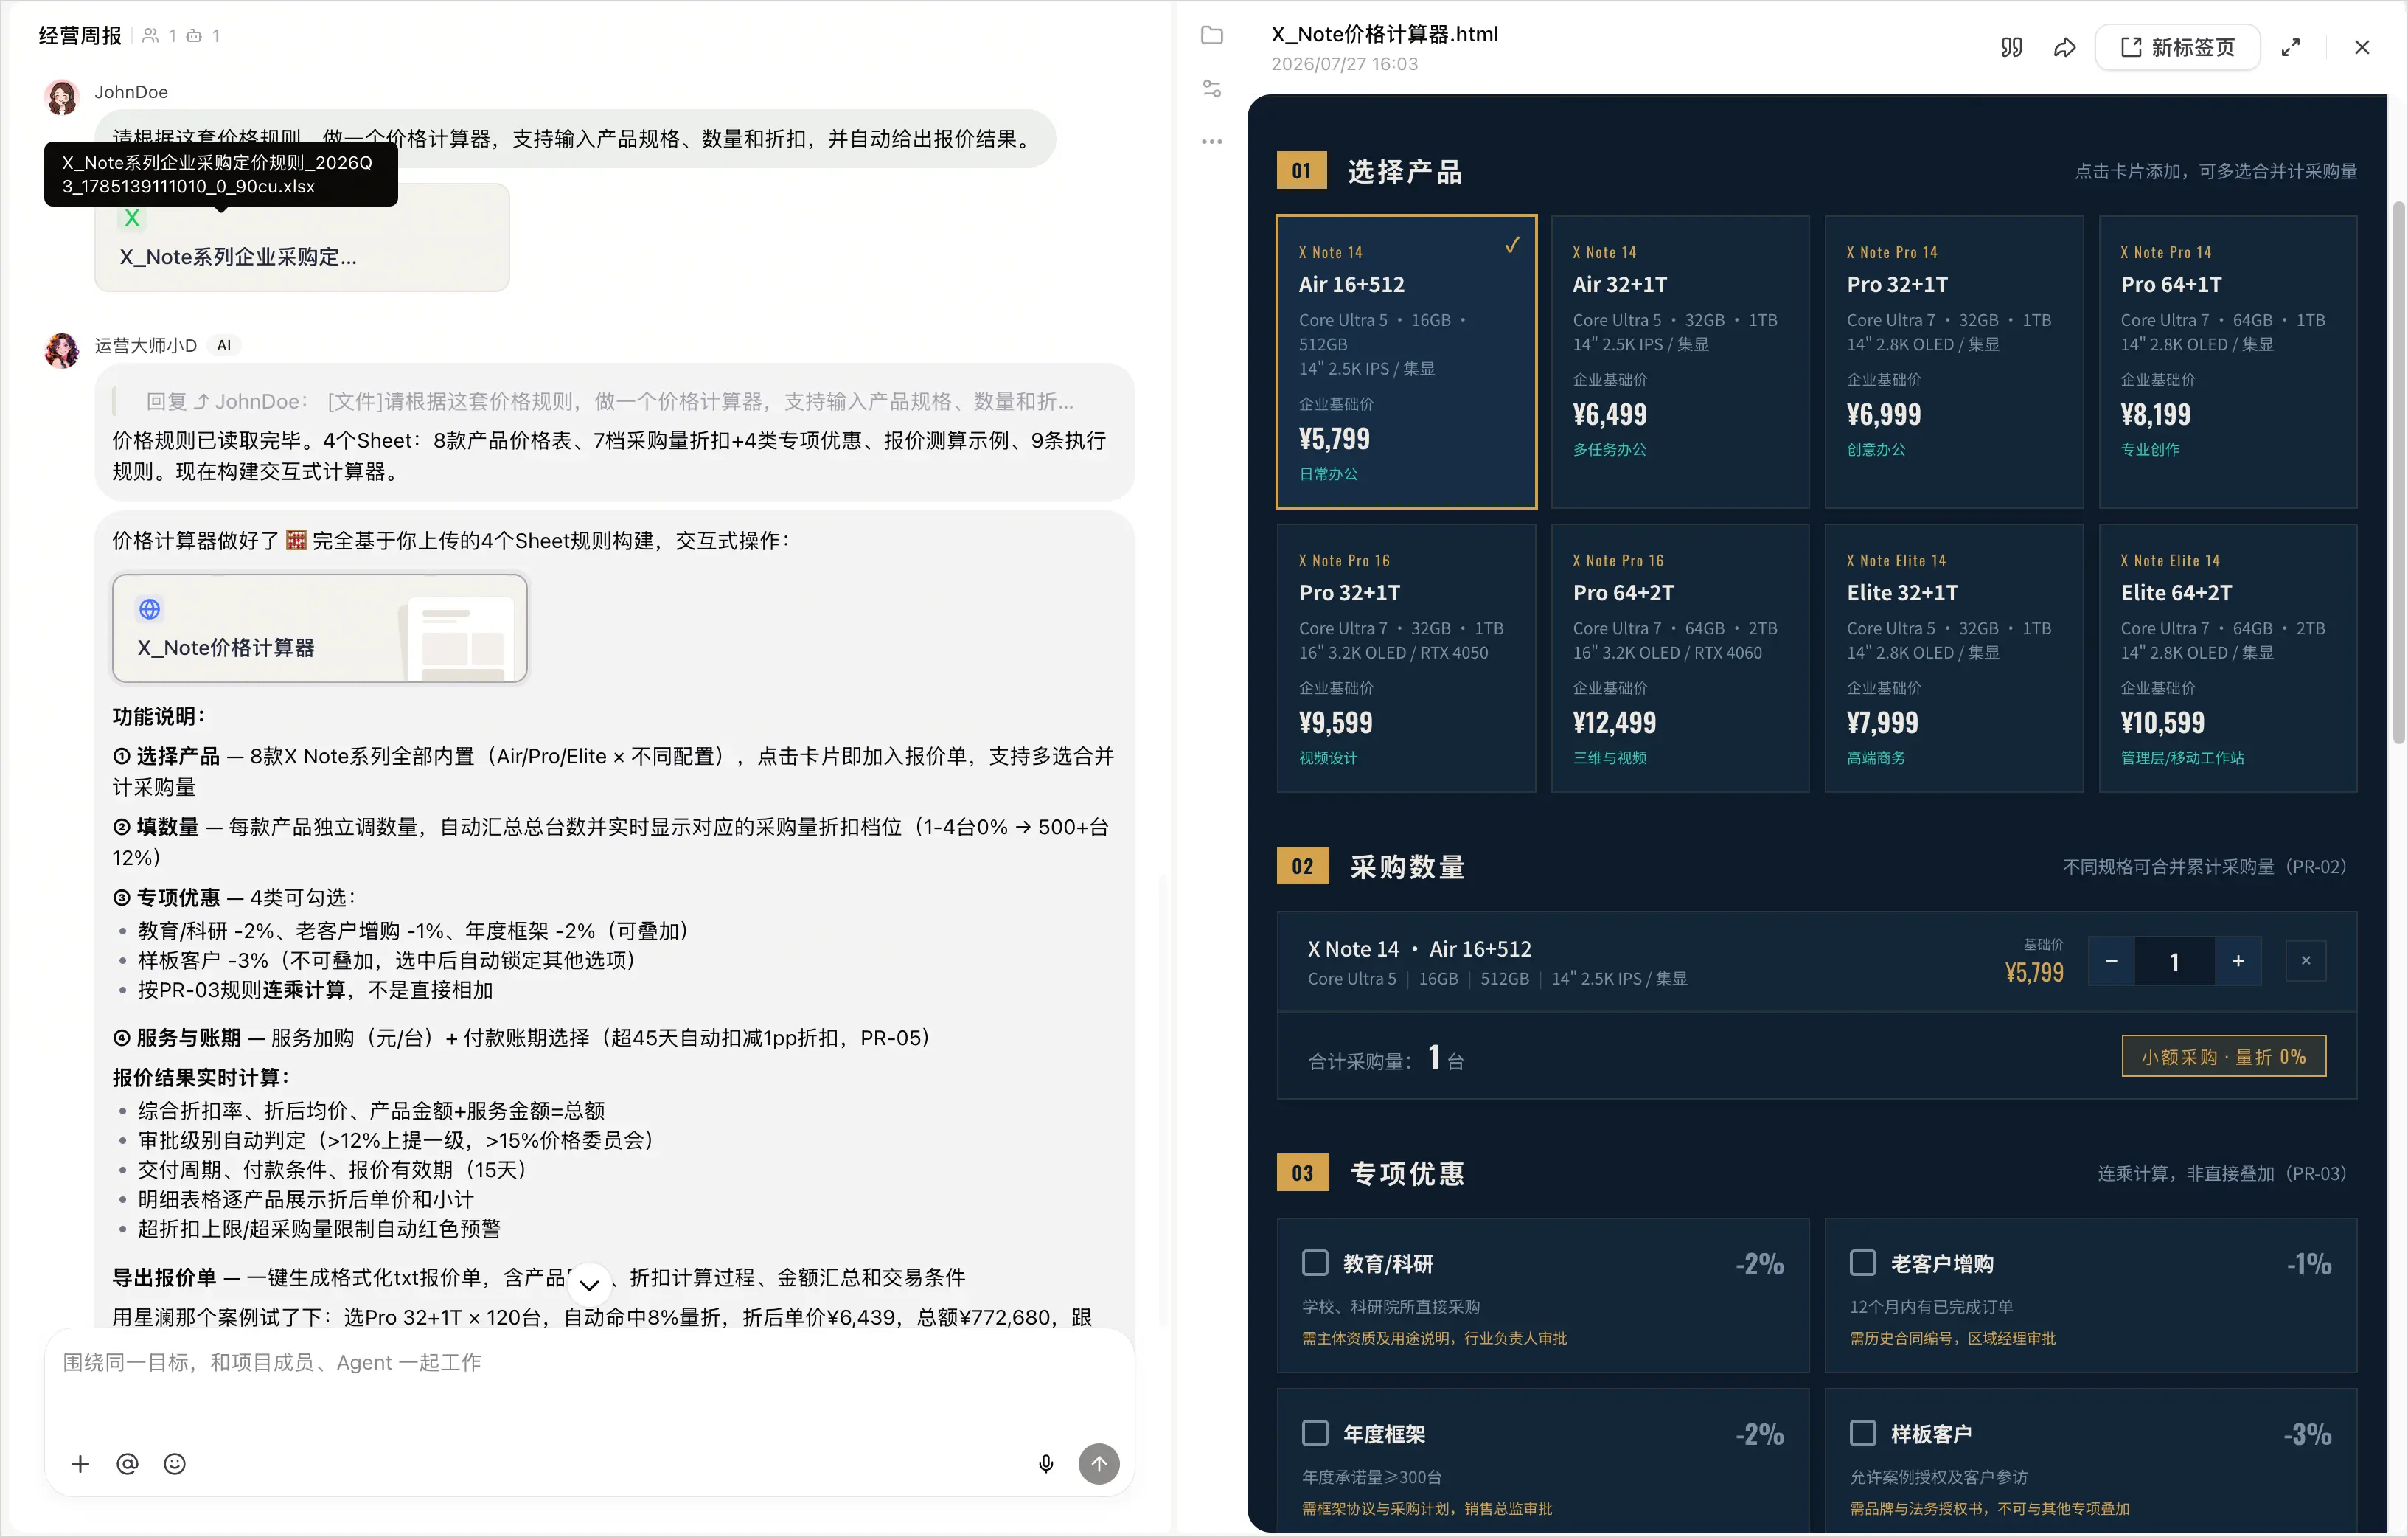The image size is (2408, 1537).
Task: Open the emoji picker icon
Action: click(x=174, y=1463)
